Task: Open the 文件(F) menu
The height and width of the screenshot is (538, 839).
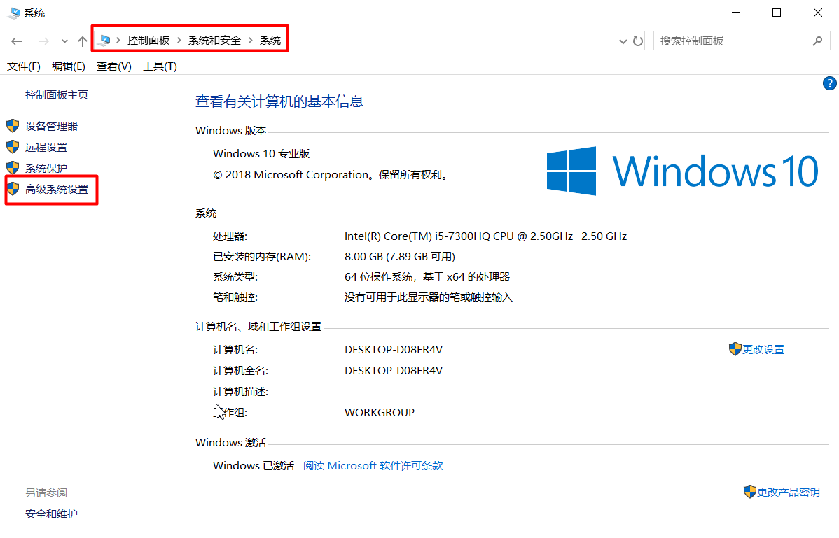Action: pos(24,66)
